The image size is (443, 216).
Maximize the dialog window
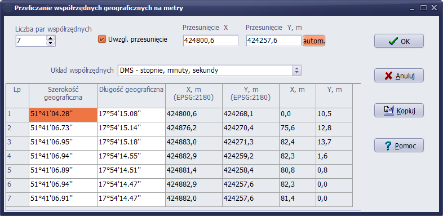[423, 8]
